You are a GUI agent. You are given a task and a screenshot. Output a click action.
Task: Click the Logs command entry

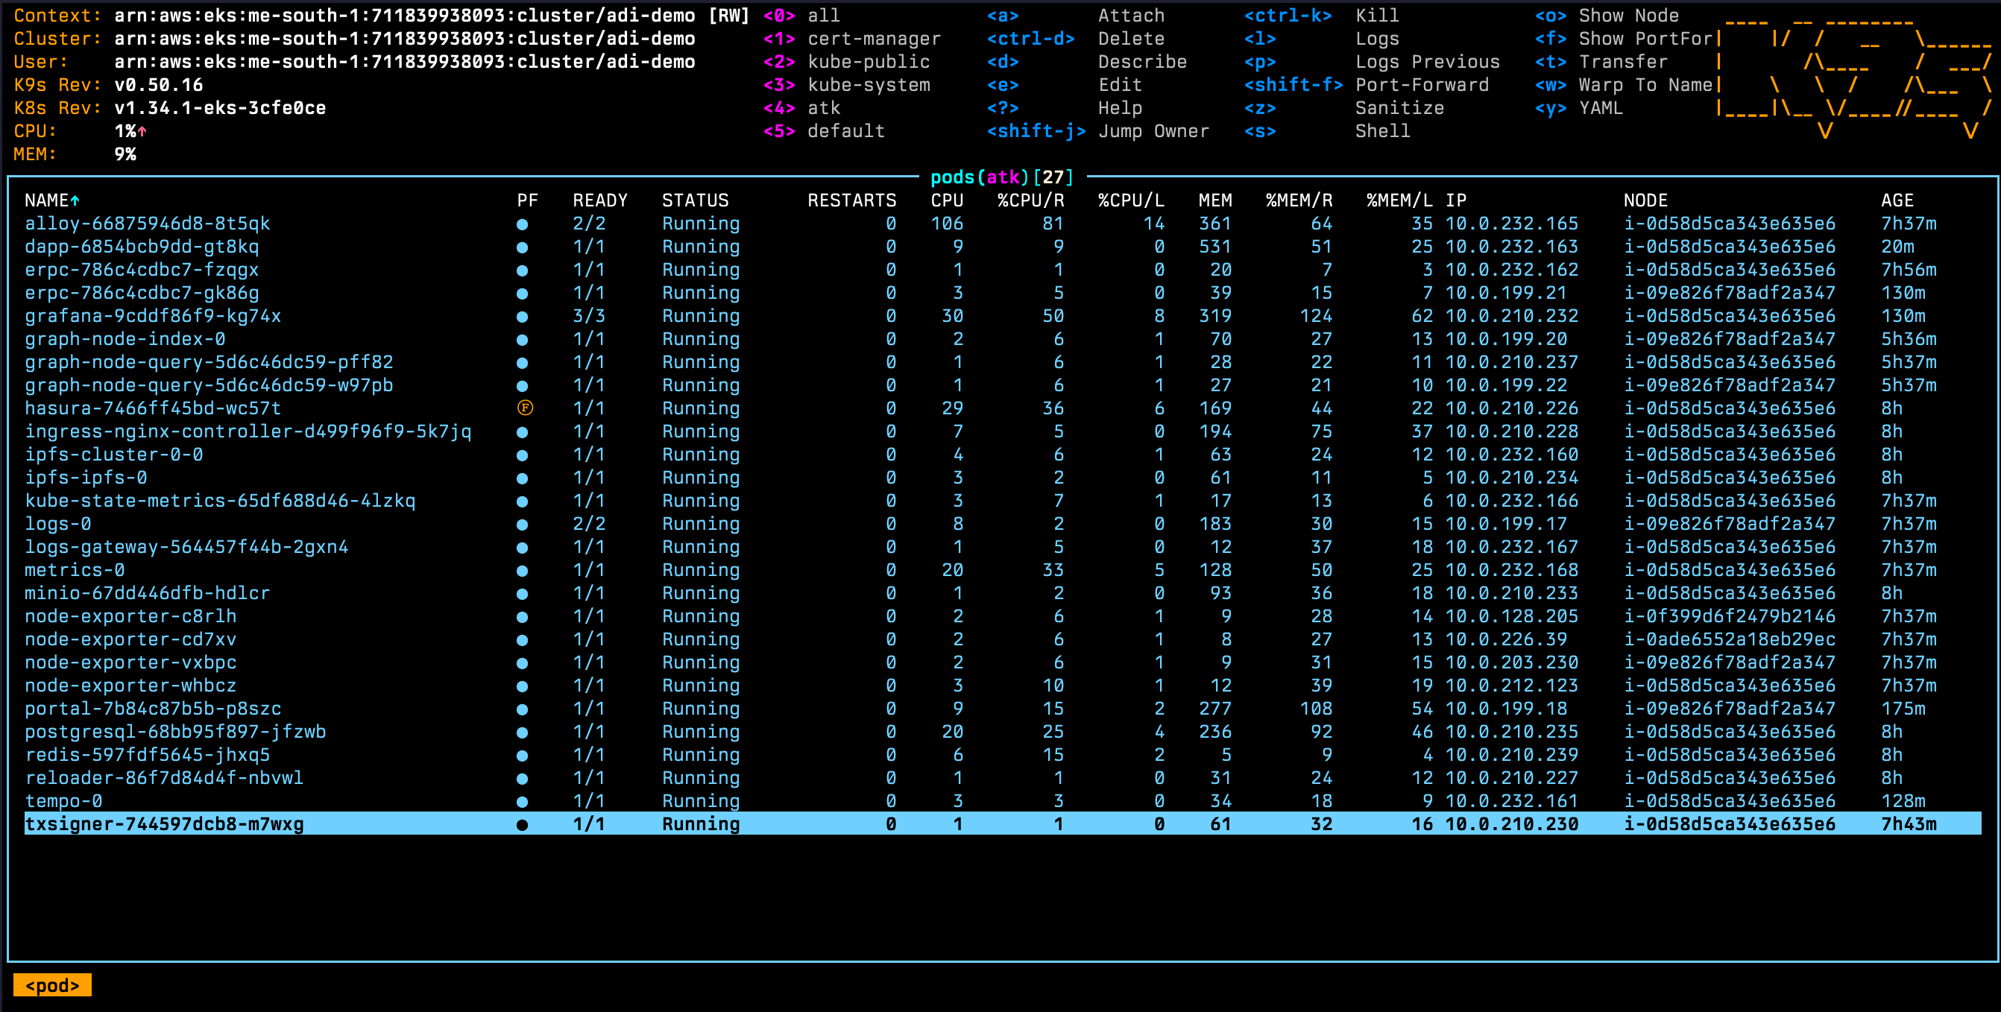(1378, 39)
